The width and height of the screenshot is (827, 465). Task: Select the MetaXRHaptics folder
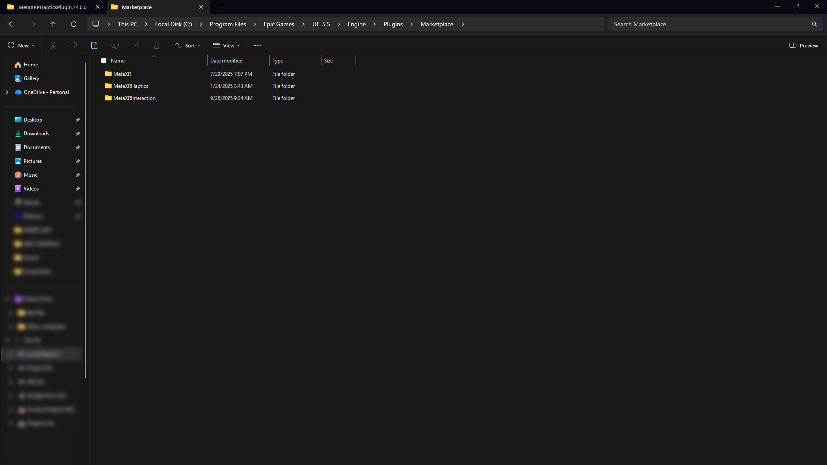[x=228, y=86]
